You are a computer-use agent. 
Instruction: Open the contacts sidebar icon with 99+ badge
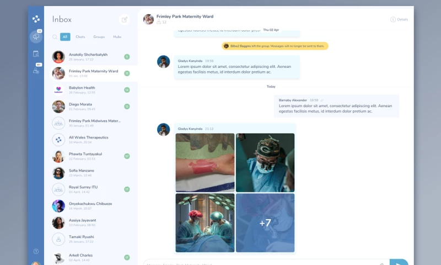tap(36, 71)
